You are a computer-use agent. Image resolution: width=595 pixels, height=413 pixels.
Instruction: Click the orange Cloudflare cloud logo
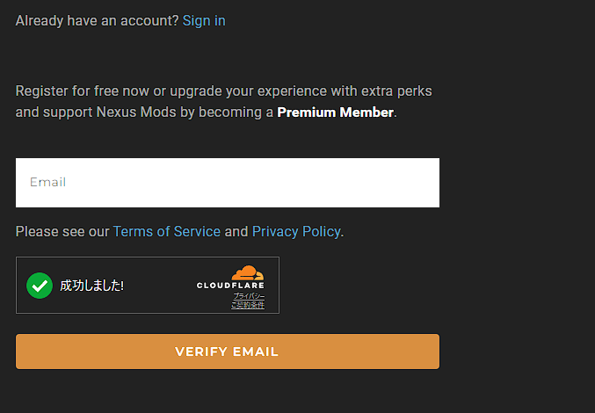click(x=248, y=272)
